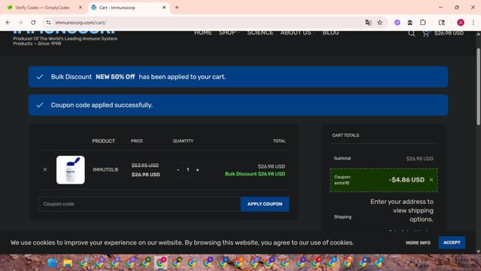
Task: Open the purple round extension icon
Action: click(x=398, y=23)
